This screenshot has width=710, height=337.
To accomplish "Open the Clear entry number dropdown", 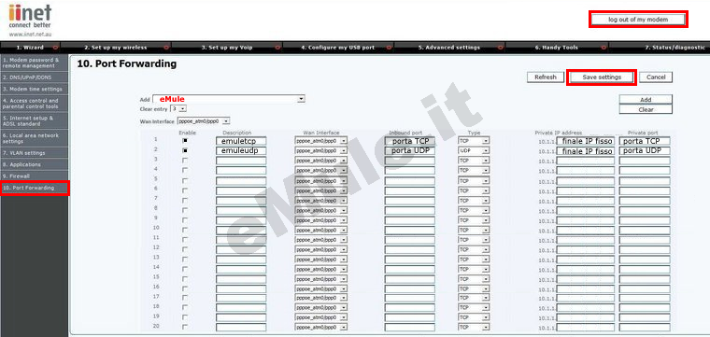I will click(178, 109).
